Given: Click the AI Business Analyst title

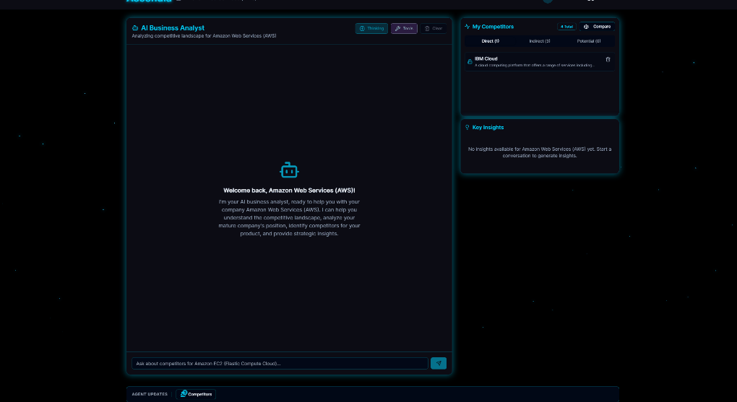Looking at the screenshot, I should [173, 28].
